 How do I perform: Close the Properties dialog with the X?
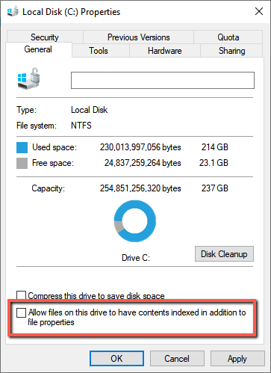[259, 11]
